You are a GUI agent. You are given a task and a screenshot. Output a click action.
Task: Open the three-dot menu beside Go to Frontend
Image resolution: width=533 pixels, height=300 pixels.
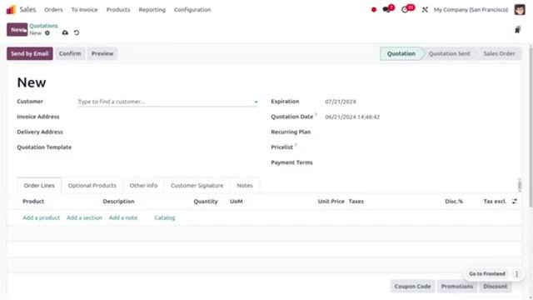[516, 274]
